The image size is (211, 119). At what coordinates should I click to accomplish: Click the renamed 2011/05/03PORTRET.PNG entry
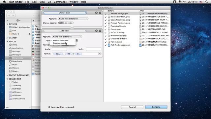pos(154,29)
